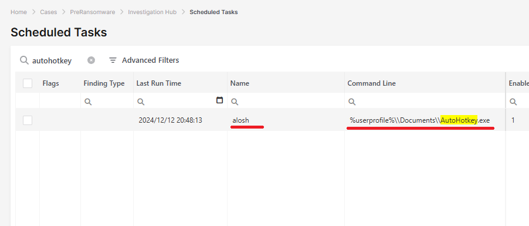The width and height of the screenshot is (529, 226).
Task: Sort by Name column header
Action: pos(239,83)
